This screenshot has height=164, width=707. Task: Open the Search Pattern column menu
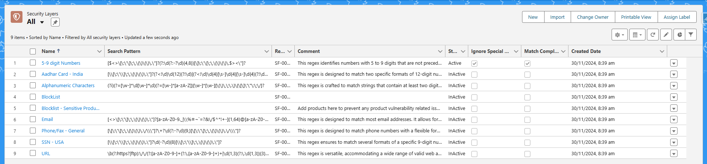(266, 51)
